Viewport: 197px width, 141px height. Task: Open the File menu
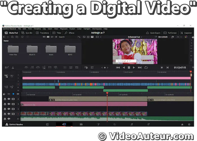[x=19, y=29]
